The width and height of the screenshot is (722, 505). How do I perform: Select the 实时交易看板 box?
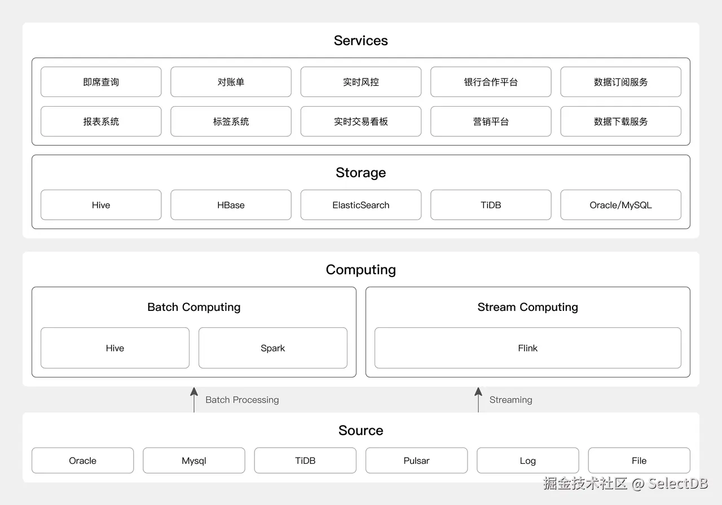(x=361, y=121)
